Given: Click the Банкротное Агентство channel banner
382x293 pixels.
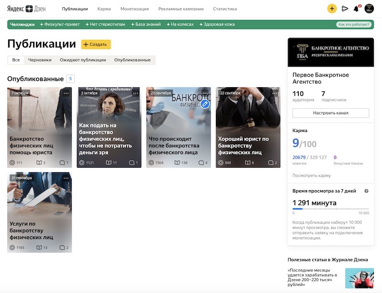Looking at the screenshot, I should click(330, 52).
